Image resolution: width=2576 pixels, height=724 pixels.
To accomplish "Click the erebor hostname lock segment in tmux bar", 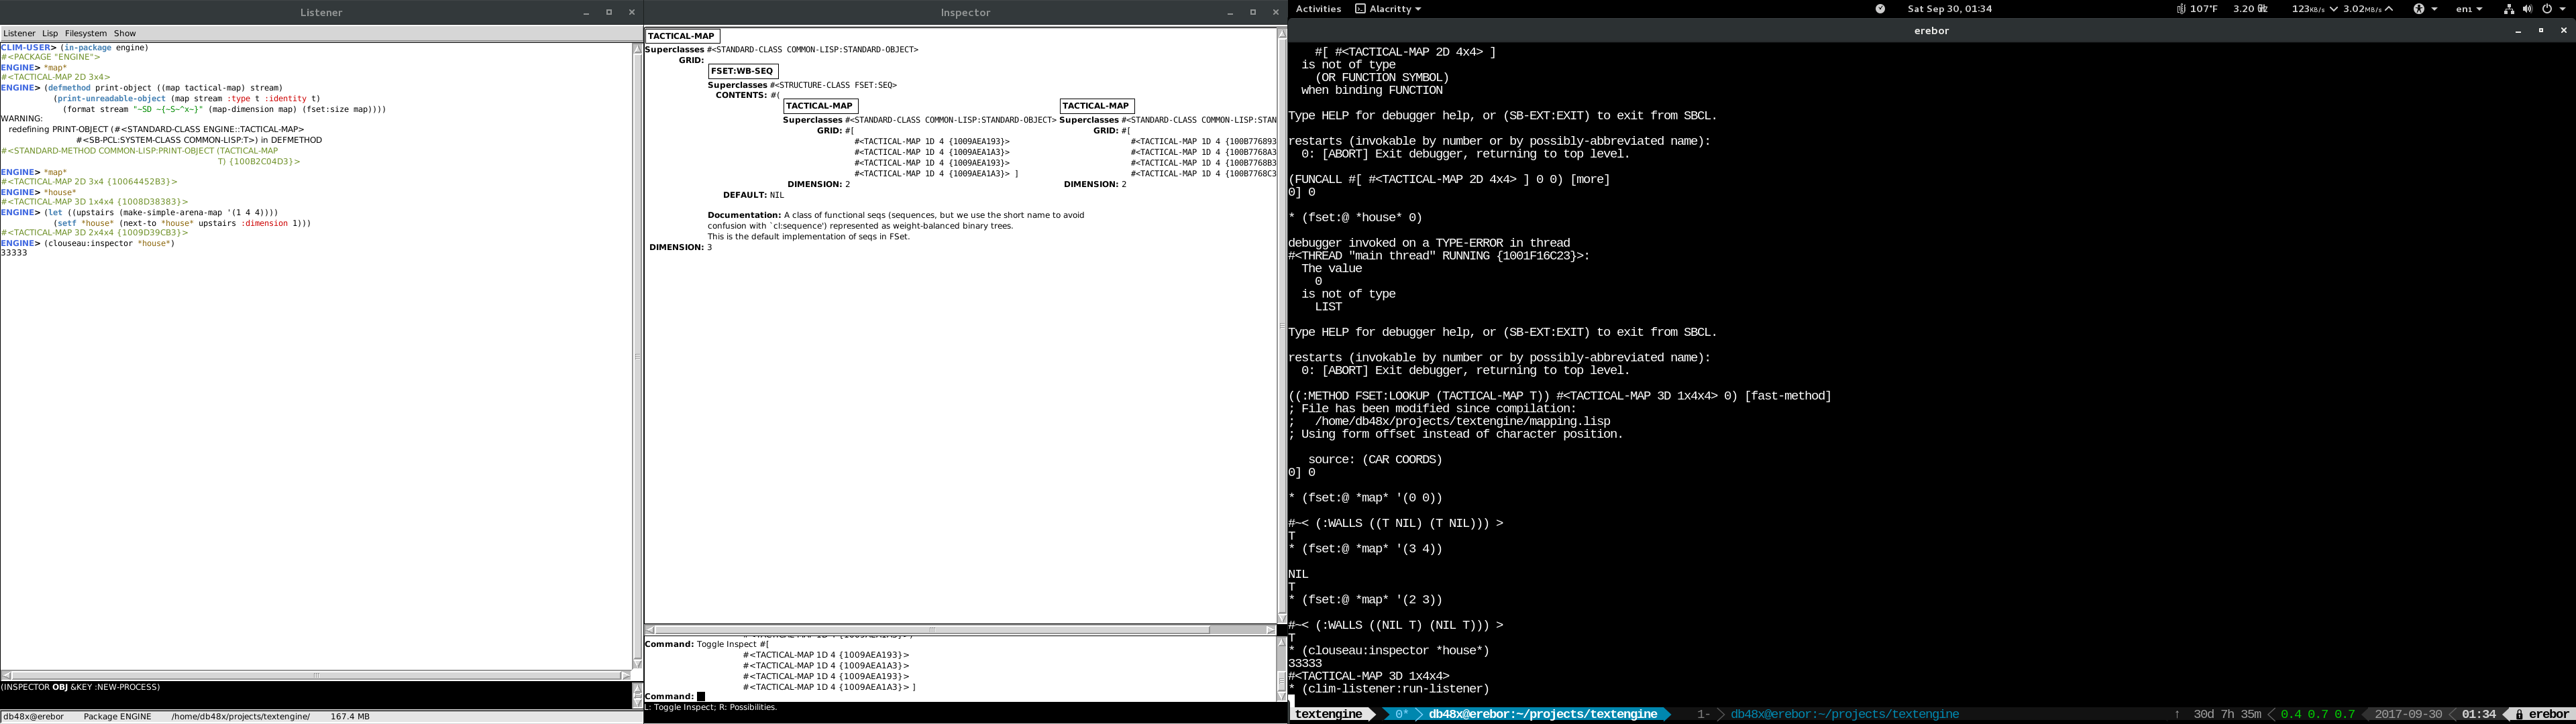I will point(2541,714).
